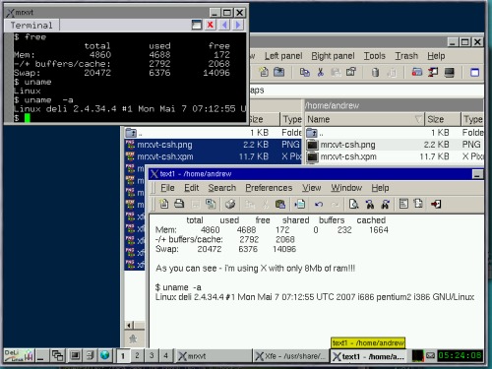
Task: Open Help menu in Xfe
Action: (436, 56)
